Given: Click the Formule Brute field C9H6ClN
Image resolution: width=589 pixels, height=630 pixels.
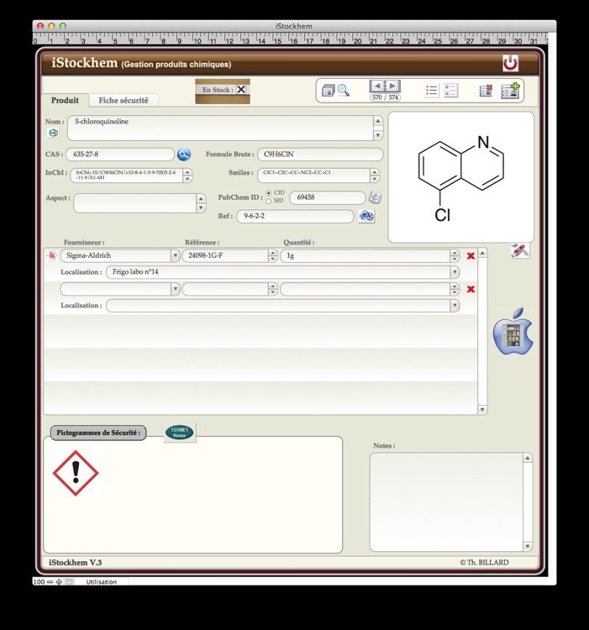Looking at the screenshot, I should pos(320,155).
